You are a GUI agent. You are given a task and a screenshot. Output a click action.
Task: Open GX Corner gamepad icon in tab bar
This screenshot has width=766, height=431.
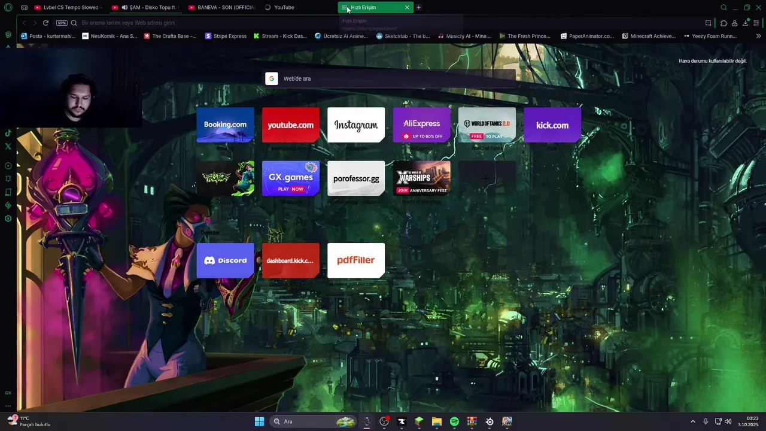coord(24,7)
